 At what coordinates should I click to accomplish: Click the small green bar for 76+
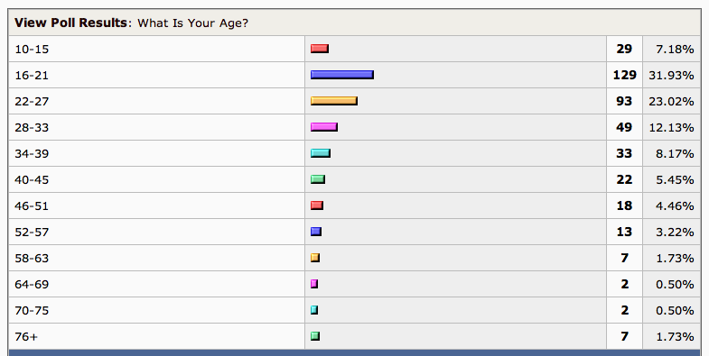tap(315, 336)
